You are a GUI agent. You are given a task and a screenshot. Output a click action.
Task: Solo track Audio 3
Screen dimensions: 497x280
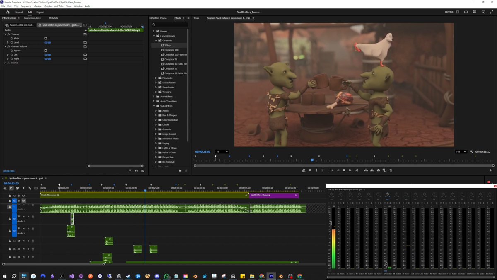click(x=28, y=229)
